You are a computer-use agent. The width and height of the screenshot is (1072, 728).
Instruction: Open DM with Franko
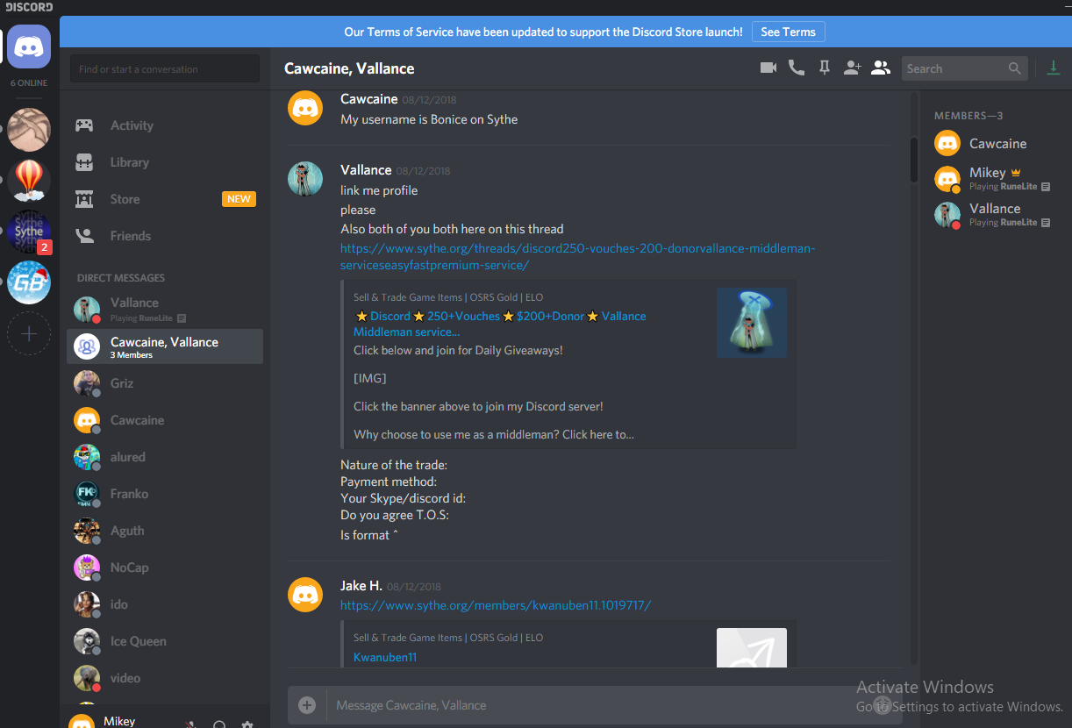pos(165,494)
